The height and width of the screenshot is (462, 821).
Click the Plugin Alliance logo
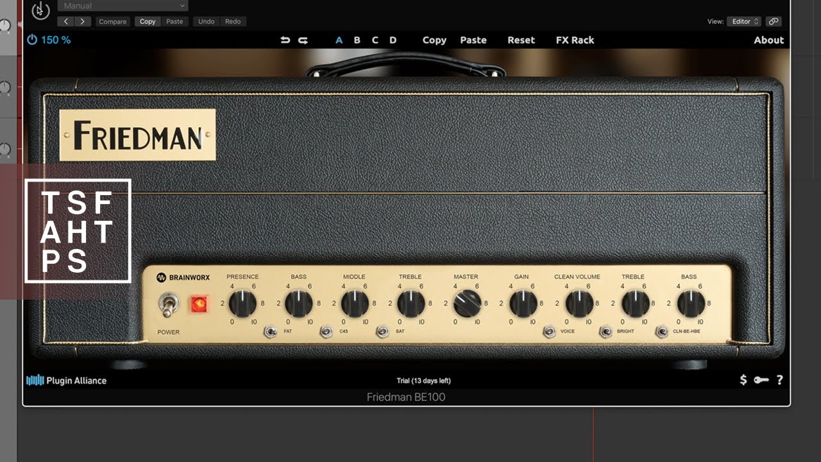pyautogui.click(x=66, y=381)
